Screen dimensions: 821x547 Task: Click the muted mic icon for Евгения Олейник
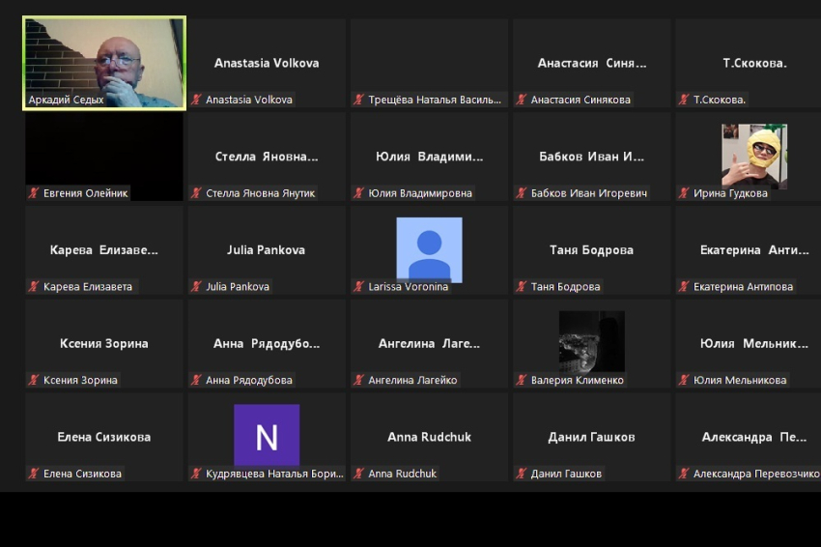point(34,193)
